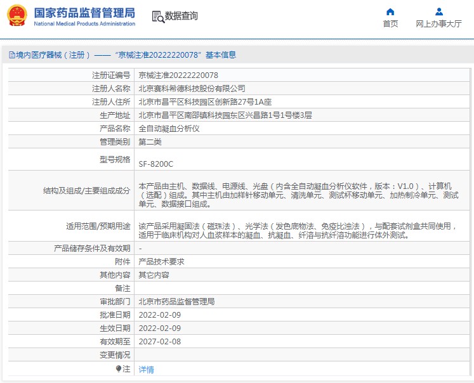This screenshot has width=474, height=383.
Task: Click the 结构及组成/主要组成成分 label
Action: coord(86,191)
